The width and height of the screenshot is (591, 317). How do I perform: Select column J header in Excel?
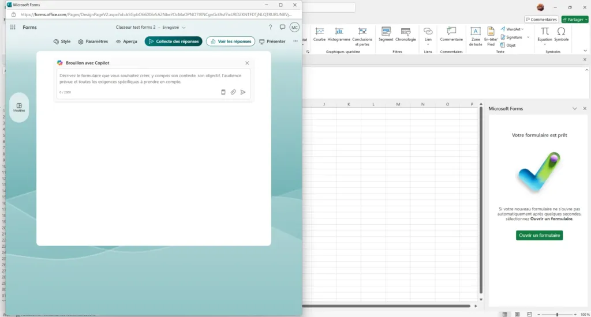pos(324,104)
